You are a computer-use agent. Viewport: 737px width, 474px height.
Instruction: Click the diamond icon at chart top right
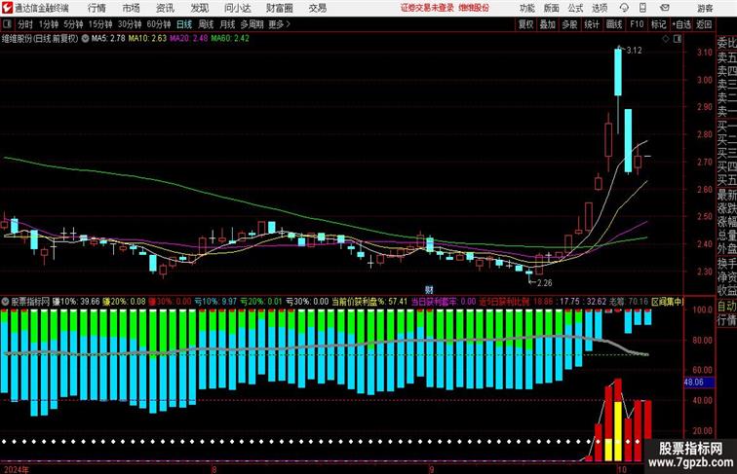click(666, 39)
